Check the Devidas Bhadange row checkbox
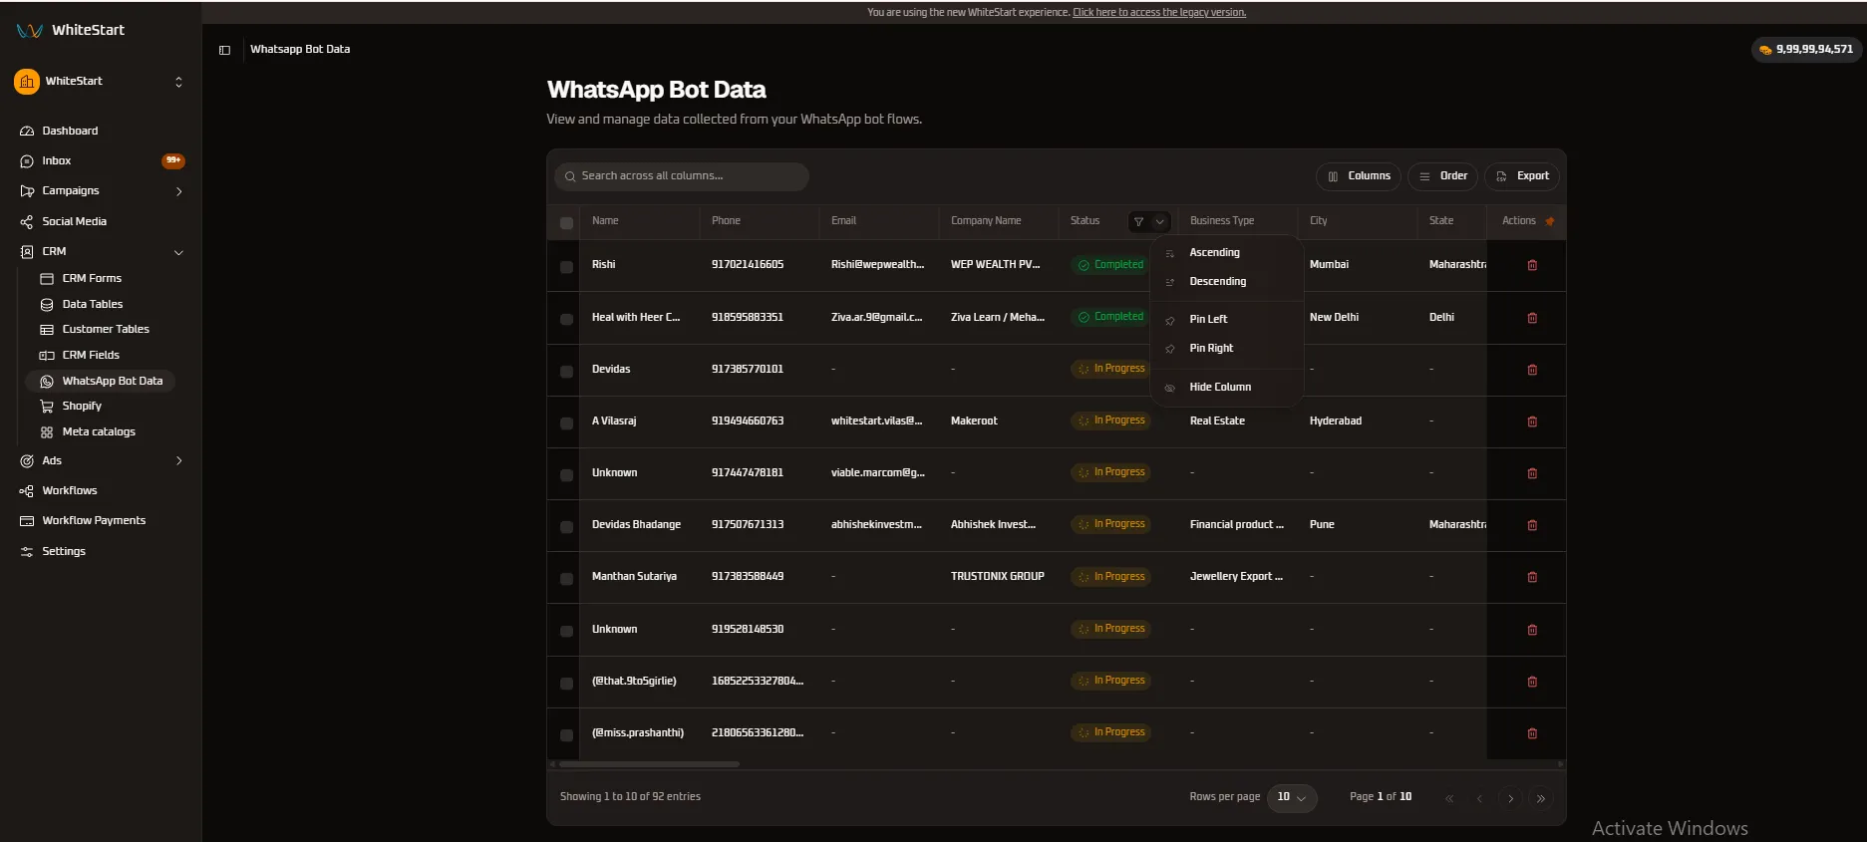The width and height of the screenshot is (1867, 842). pos(566,526)
